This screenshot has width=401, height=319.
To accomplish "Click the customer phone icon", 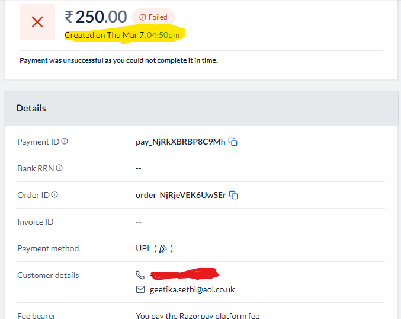I will click(x=140, y=275).
